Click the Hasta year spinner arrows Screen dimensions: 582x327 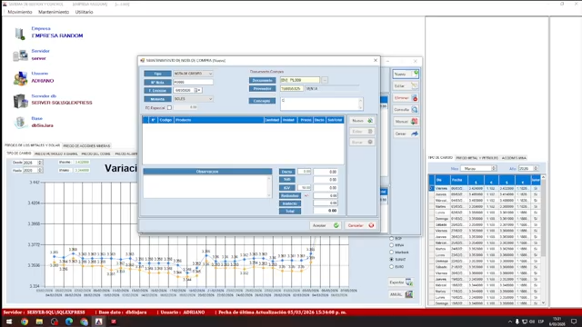[x=40, y=170]
